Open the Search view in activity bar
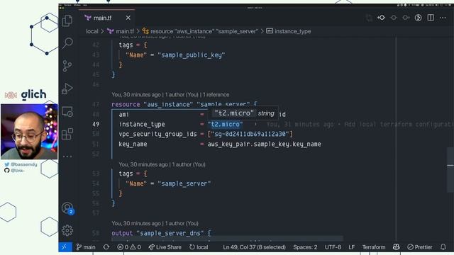454x255 pixels. (x=67, y=43)
